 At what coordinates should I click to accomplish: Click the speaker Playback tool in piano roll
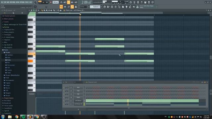tap(60, 10)
